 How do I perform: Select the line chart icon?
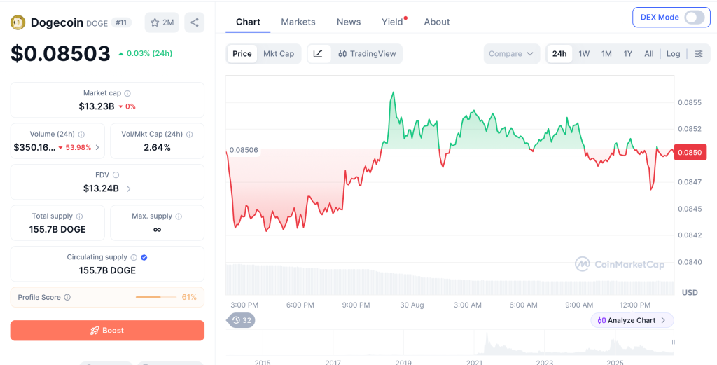coord(319,53)
